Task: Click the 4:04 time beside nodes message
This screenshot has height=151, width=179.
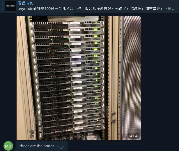Action: click(61, 147)
